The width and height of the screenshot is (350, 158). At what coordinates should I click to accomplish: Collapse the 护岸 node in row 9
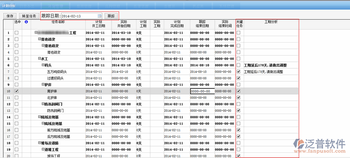click(x=43, y=84)
